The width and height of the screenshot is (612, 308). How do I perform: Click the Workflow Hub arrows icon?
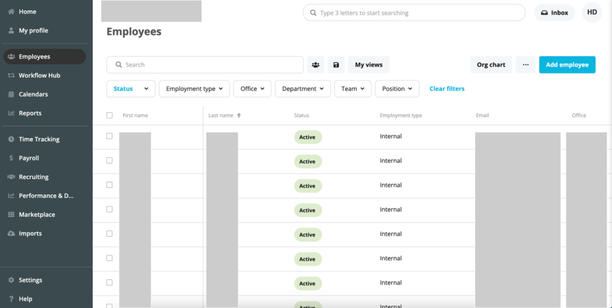11,75
